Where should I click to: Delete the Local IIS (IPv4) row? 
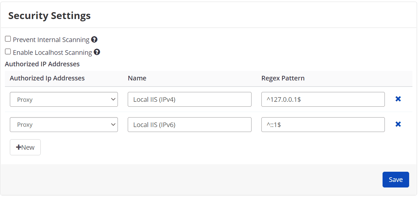click(x=398, y=98)
